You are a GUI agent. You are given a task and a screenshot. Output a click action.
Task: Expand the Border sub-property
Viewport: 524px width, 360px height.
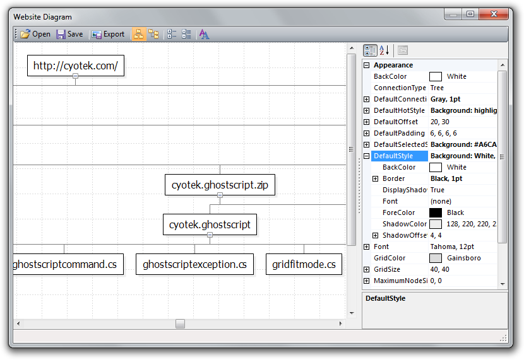[x=375, y=178]
